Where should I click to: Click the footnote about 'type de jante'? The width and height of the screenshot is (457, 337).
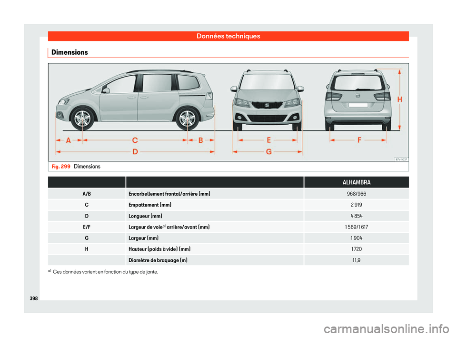pyautogui.click(x=103, y=272)
